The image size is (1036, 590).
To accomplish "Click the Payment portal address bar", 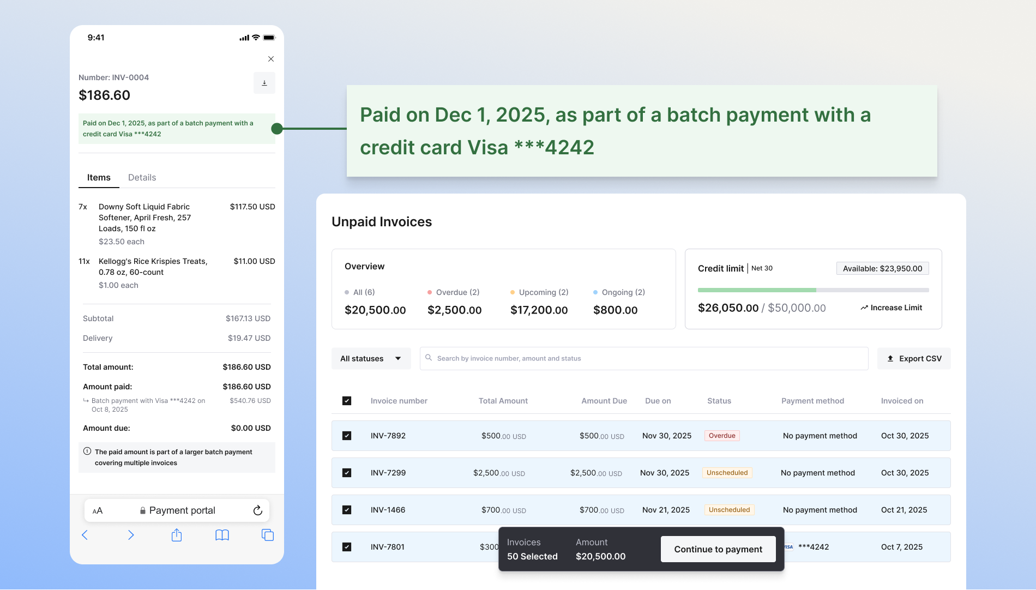I will tap(177, 510).
